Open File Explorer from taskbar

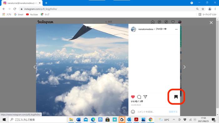click(x=71, y=120)
